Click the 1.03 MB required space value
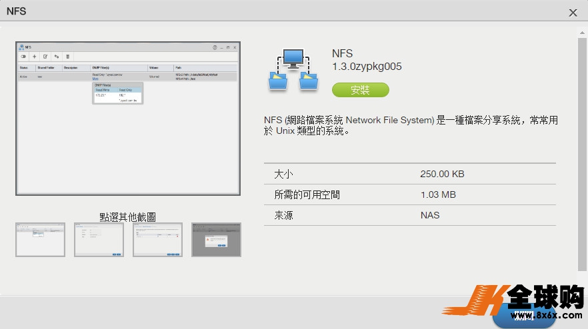The width and height of the screenshot is (588, 329). pos(438,195)
